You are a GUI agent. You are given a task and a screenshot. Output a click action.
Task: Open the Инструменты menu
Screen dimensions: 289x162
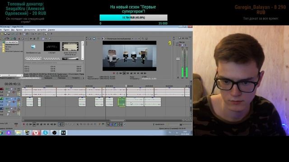point(30,30)
